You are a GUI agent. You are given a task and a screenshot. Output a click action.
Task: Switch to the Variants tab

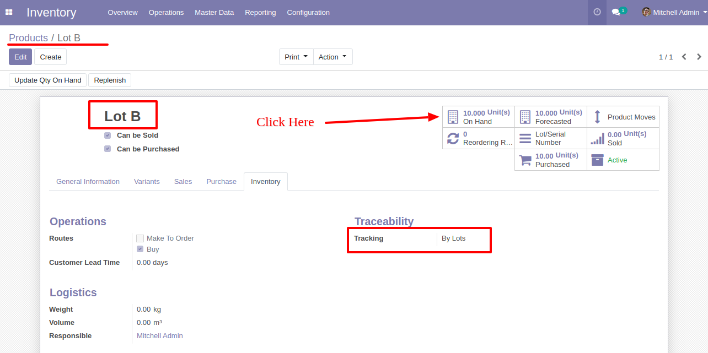click(x=147, y=182)
